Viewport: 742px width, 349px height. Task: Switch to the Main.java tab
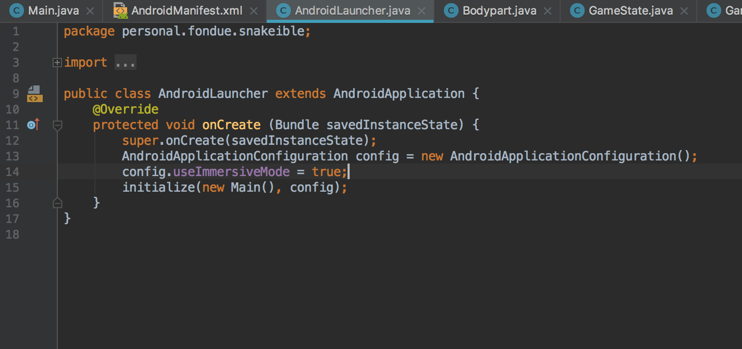point(51,10)
